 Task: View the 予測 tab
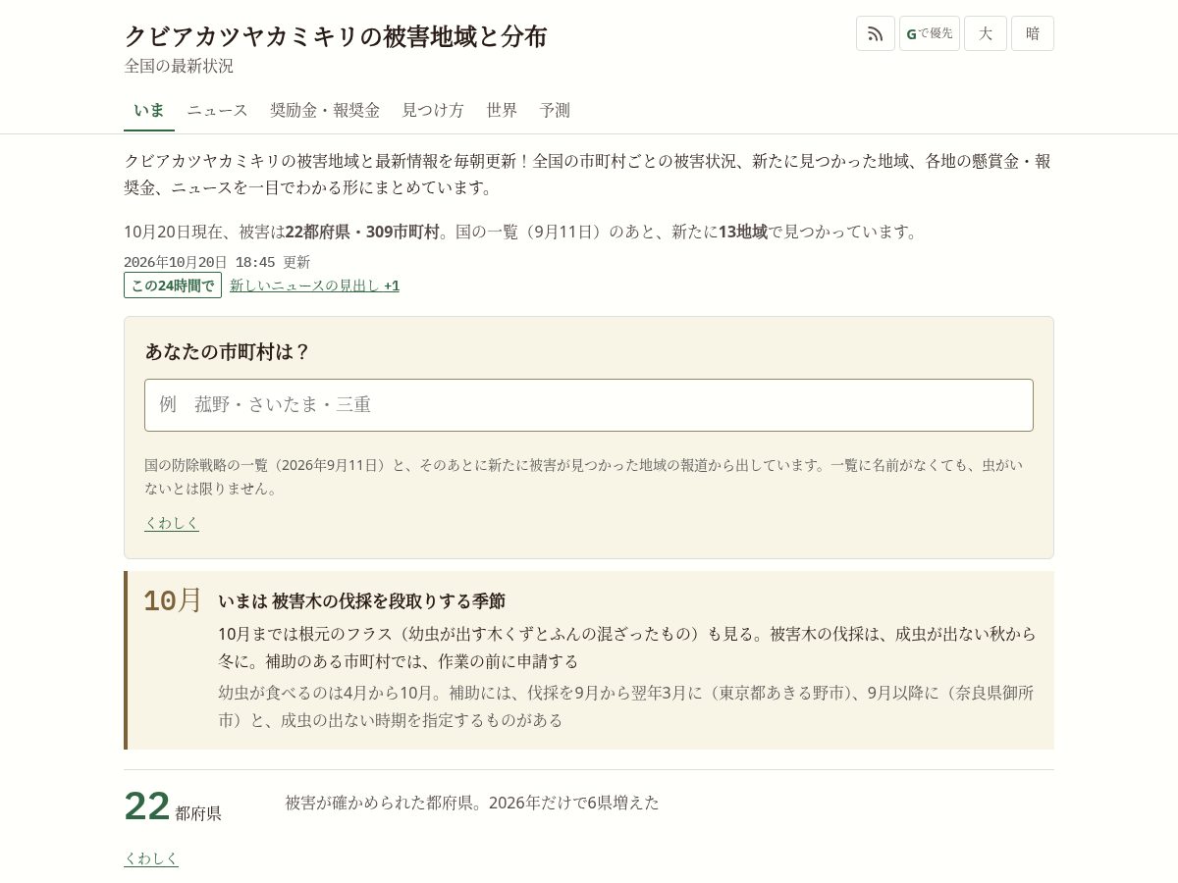coord(555,110)
